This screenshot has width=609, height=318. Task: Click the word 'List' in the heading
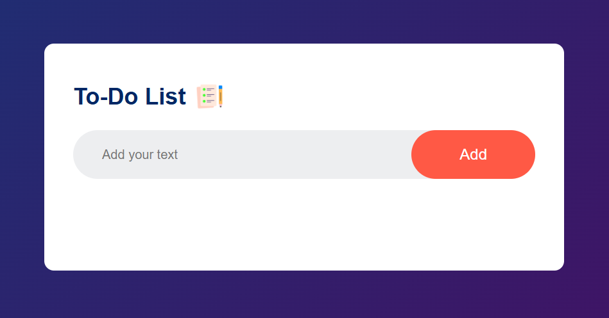[165, 97]
